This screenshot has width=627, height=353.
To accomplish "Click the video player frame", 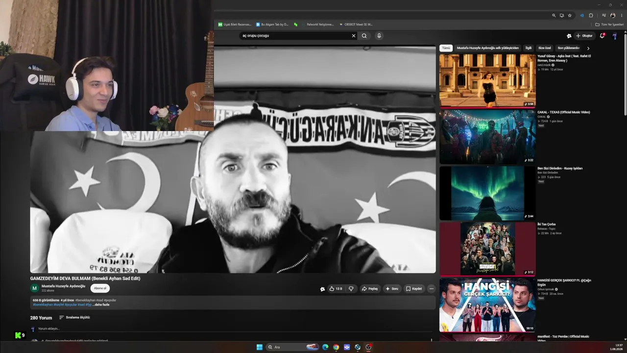I will coord(233,159).
